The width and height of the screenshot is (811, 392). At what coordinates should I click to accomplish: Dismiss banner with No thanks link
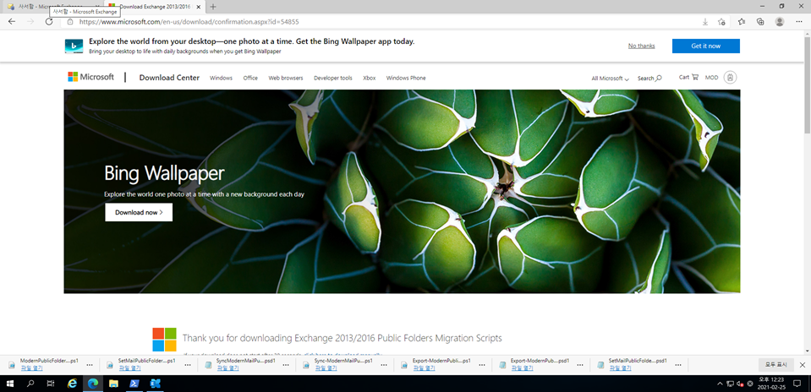641,46
